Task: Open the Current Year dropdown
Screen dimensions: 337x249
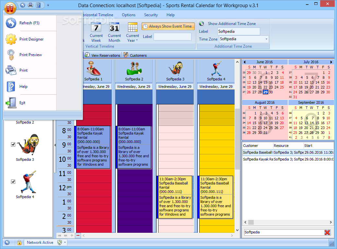Action: point(133,32)
